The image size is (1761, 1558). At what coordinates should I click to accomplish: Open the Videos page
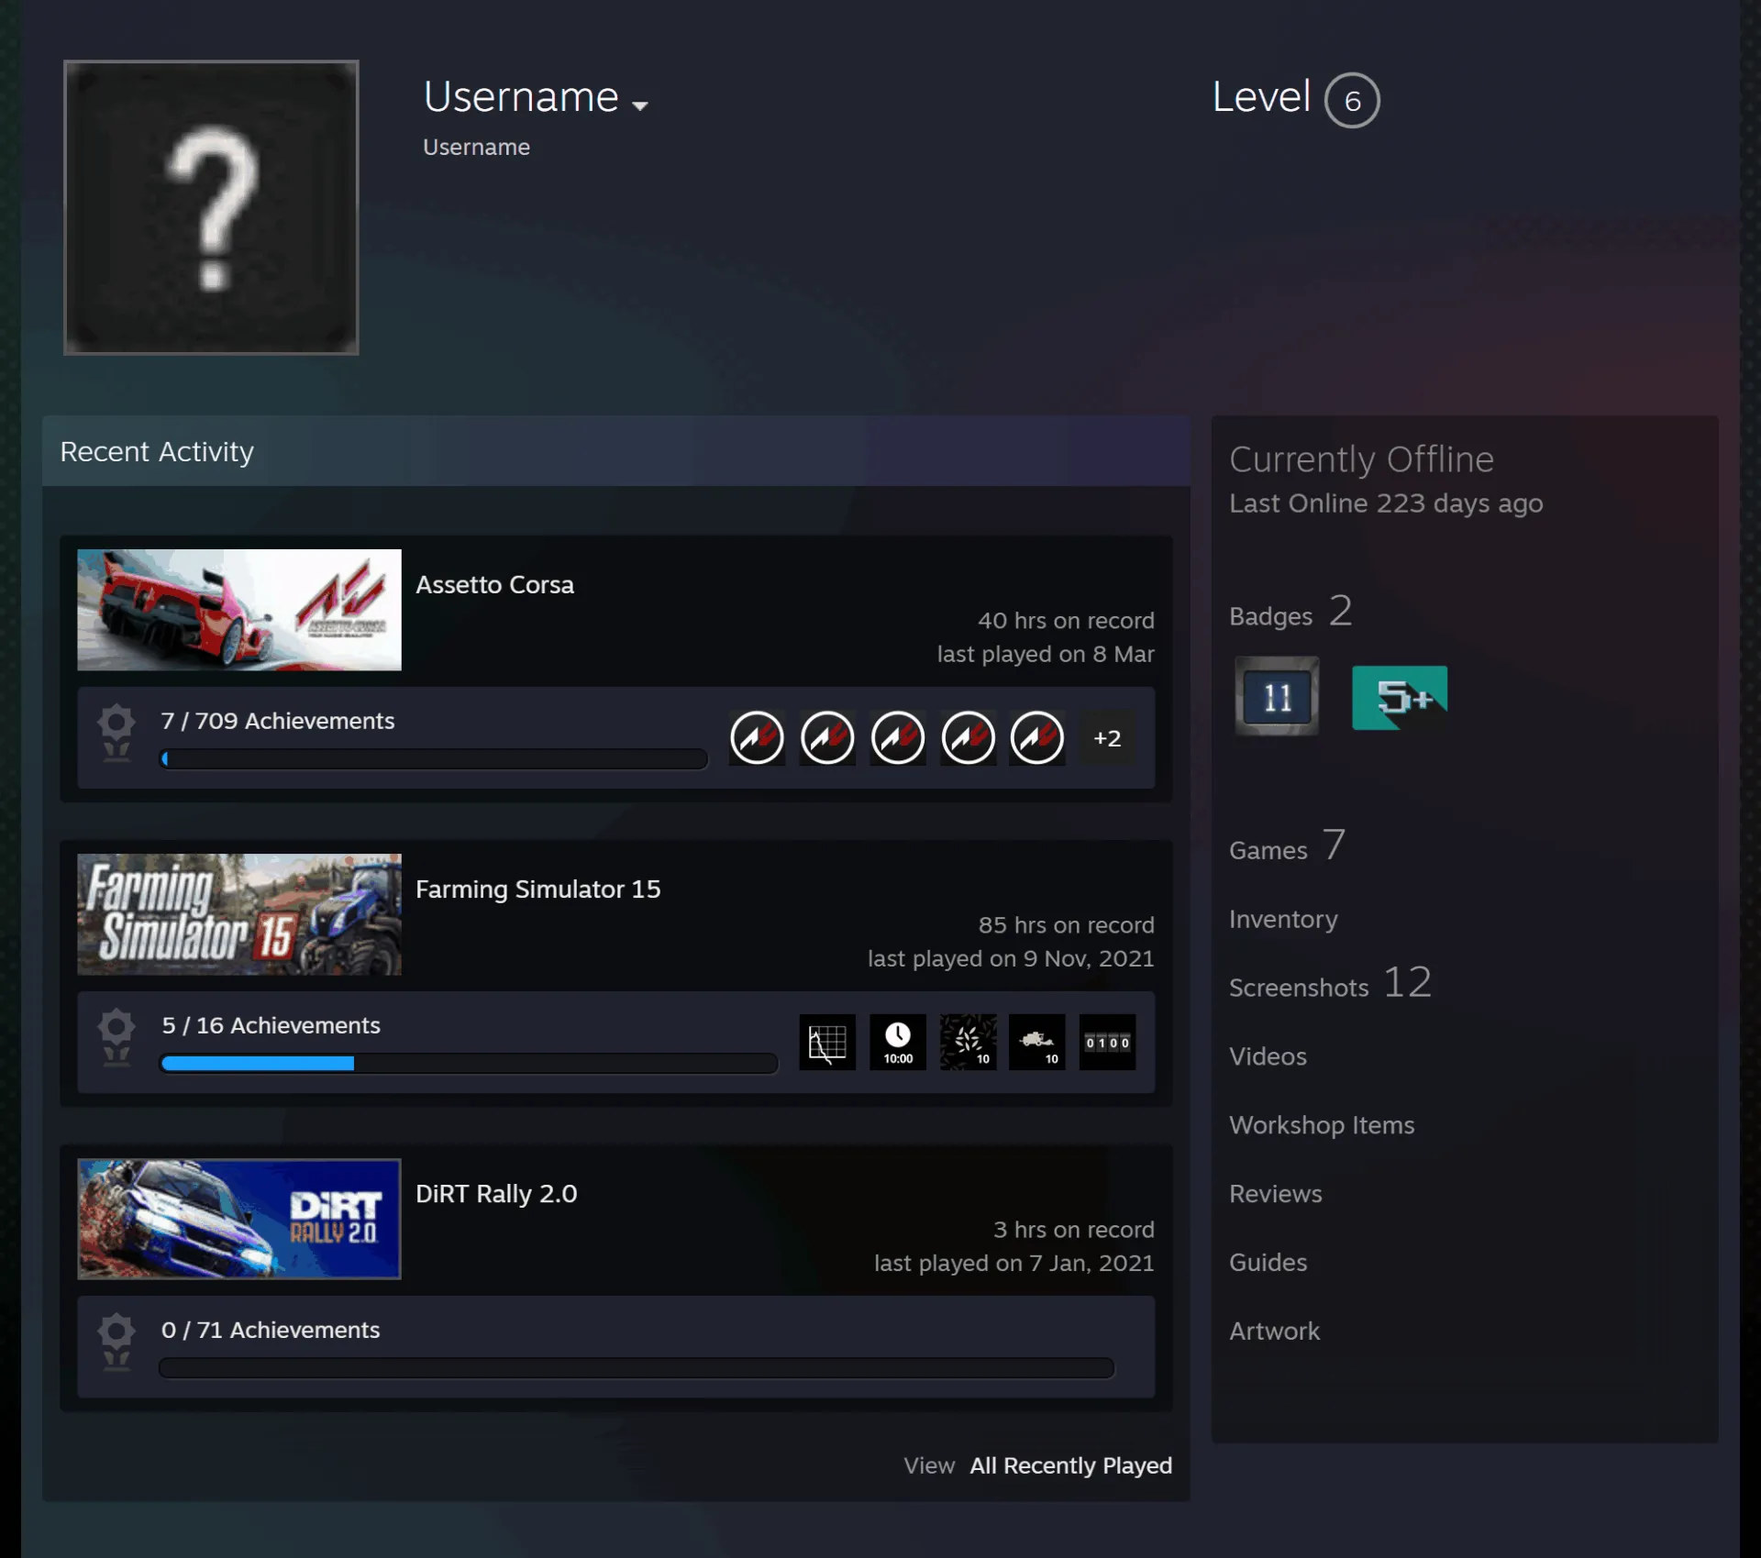(1268, 1056)
